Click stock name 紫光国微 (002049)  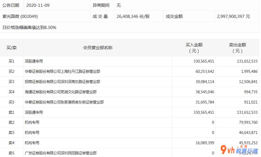[x=20, y=16]
